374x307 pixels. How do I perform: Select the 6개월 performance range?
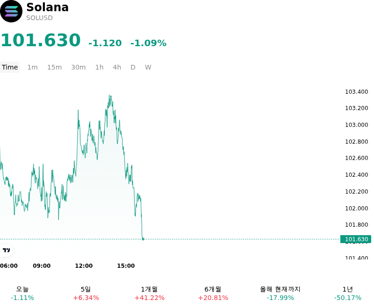click(x=213, y=293)
